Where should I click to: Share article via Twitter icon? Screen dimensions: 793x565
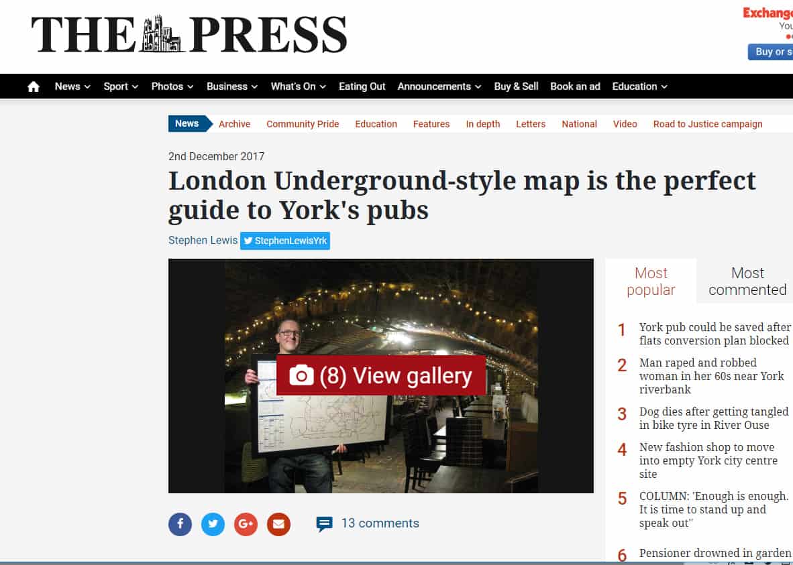213,524
